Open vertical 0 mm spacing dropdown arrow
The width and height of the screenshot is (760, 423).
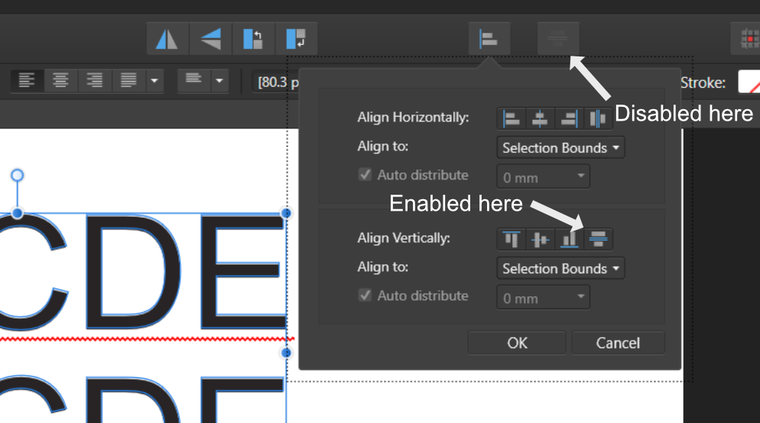[x=580, y=297]
